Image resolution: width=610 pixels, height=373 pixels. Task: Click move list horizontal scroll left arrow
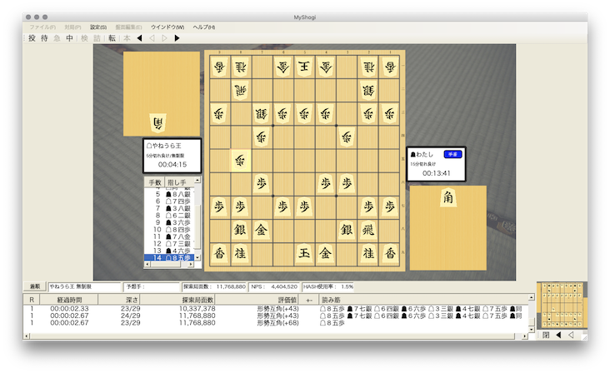(x=147, y=264)
